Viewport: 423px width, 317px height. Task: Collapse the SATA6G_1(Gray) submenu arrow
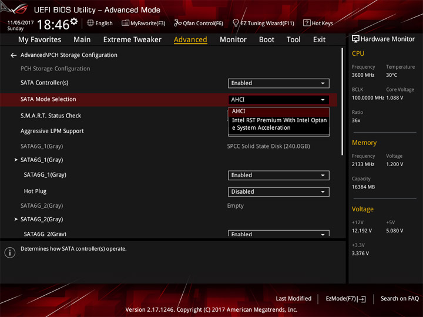click(x=16, y=160)
